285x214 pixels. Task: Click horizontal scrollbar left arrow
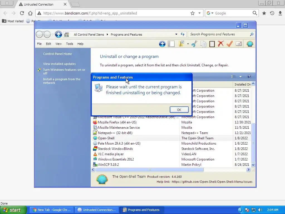pyautogui.click(x=93, y=170)
